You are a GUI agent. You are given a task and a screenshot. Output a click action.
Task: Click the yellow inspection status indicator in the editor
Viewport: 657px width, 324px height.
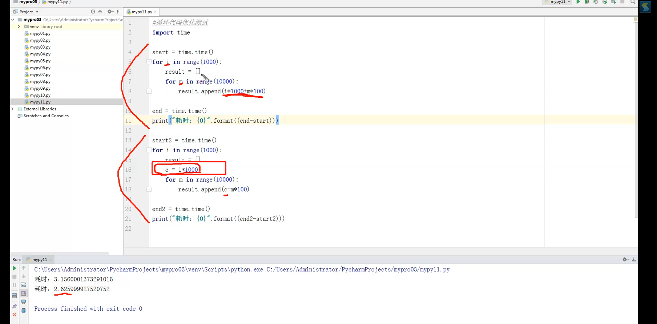(x=636, y=19)
